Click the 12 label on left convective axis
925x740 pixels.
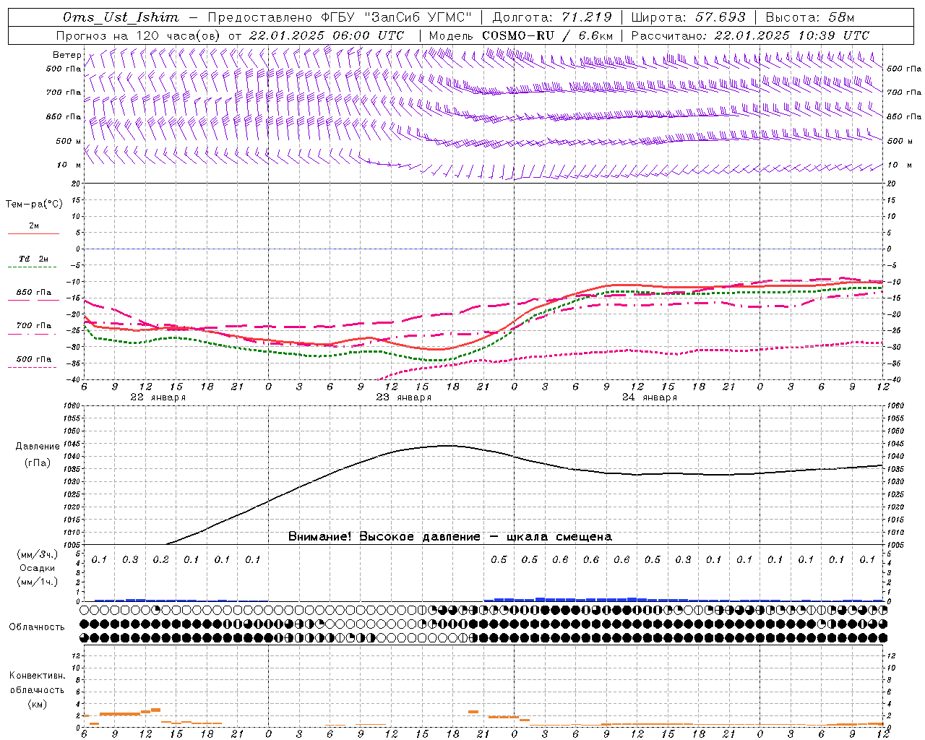75,655
